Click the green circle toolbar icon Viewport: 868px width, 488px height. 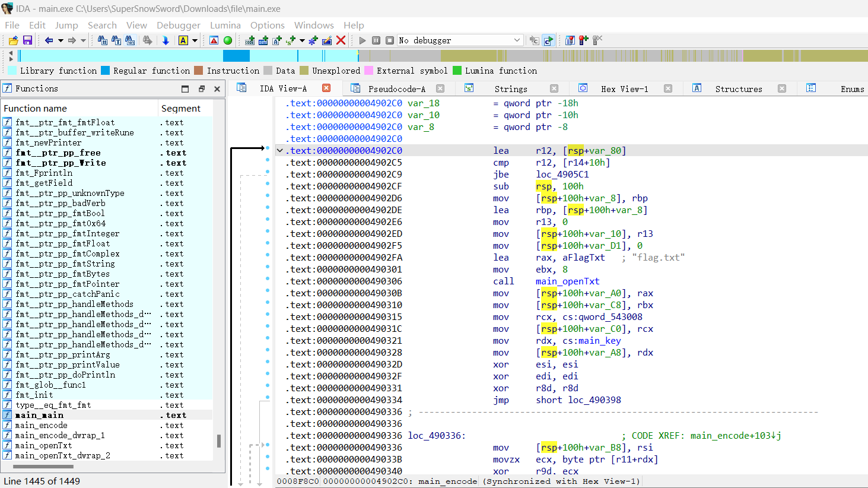(x=228, y=40)
